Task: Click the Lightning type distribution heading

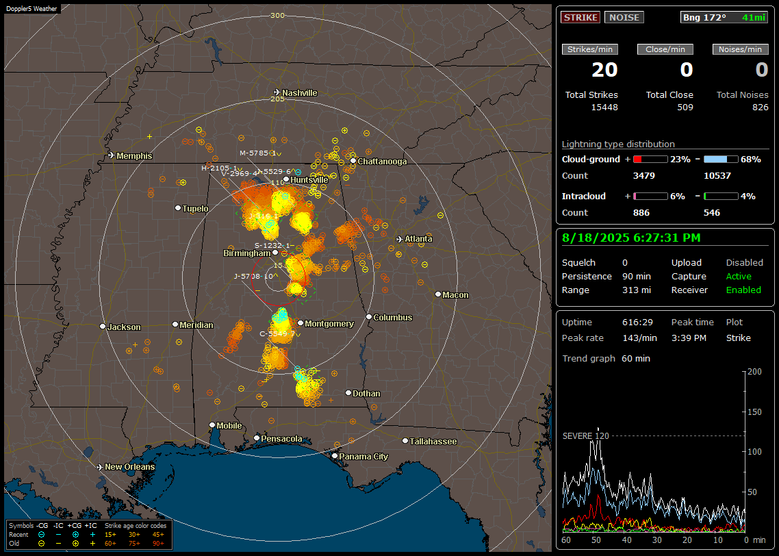Action: 618,144
